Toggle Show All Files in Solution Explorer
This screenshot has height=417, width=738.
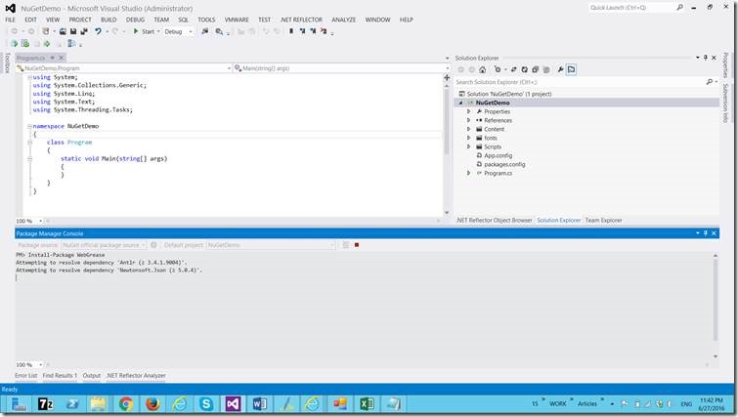click(x=546, y=69)
